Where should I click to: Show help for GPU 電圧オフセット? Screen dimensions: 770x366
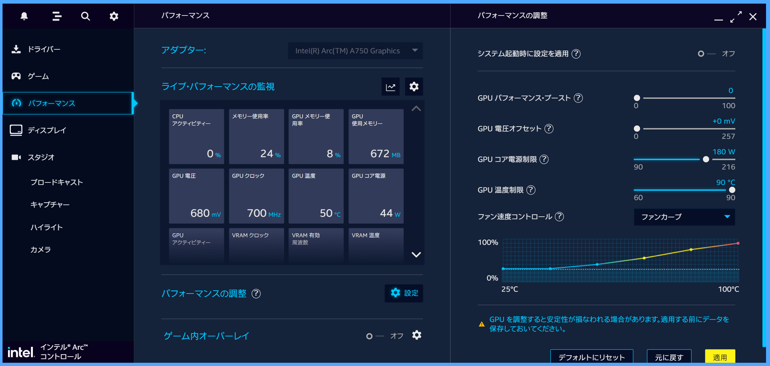pos(549,129)
